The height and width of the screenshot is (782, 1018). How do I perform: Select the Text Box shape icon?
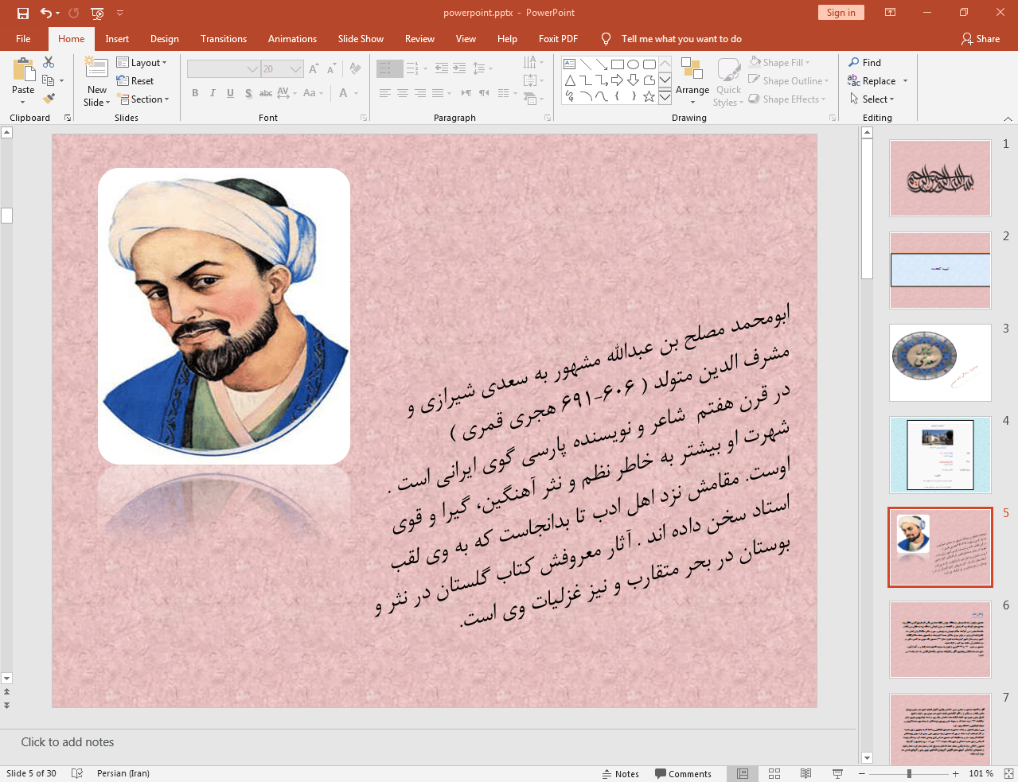click(x=570, y=64)
